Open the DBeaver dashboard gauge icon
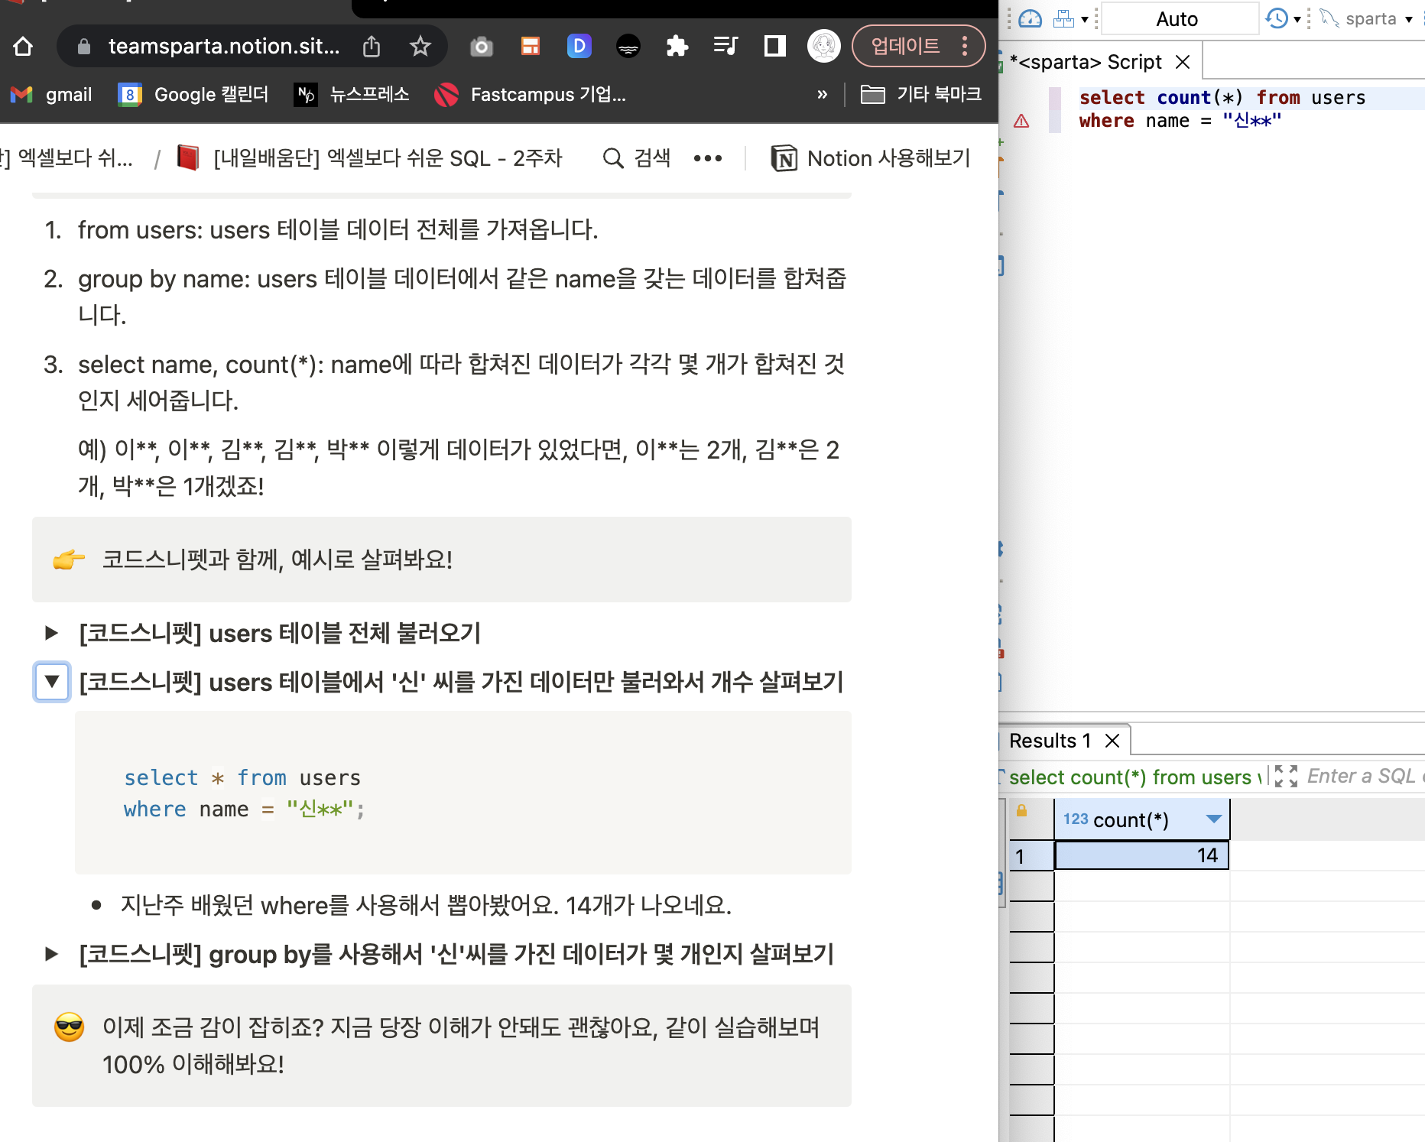Screen dimensions: 1425x1142 click(x=1031, y=19)
